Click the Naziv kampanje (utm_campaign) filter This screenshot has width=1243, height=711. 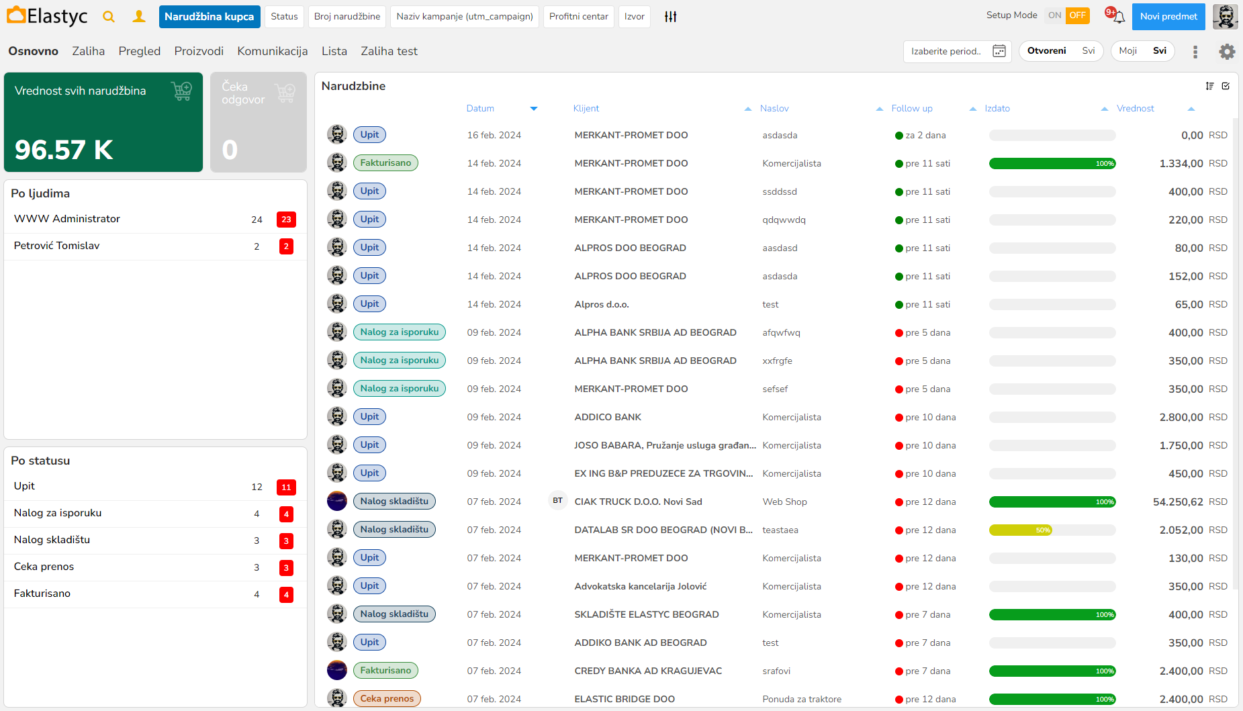(465, 17)
